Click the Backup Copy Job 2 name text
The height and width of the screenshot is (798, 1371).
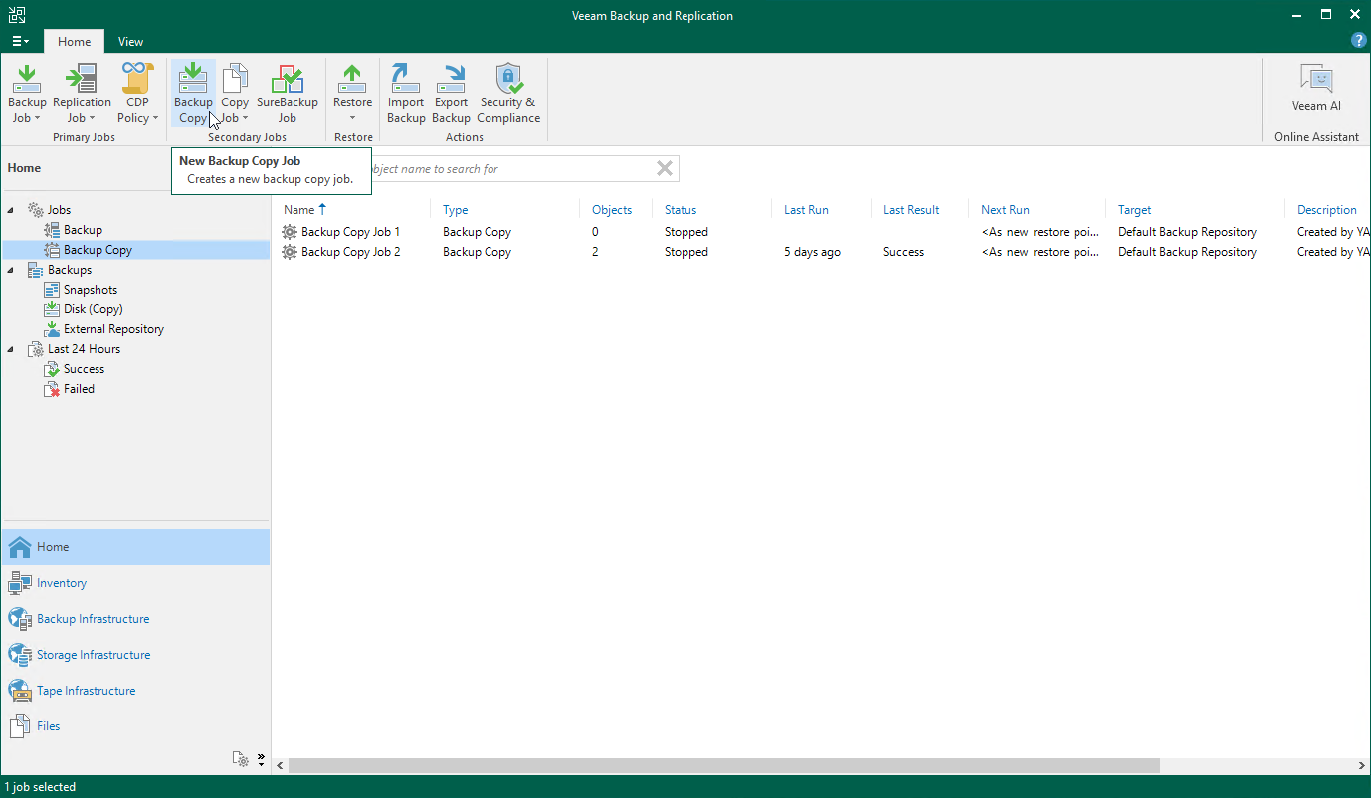351,252
